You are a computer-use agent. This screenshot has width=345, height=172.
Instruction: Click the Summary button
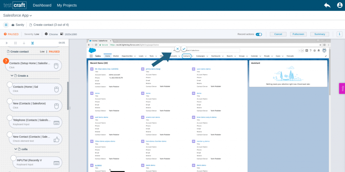click(320, 34)
